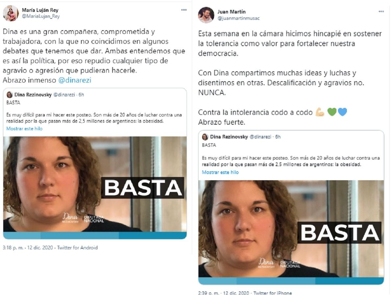This screenshot has width=391, height=297.
Task: Click Twitter for iPhone source label
Action: point(273,293)
